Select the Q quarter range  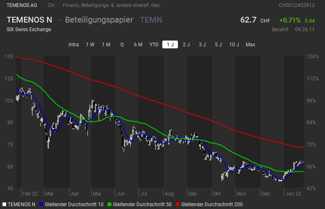[x=122, y=45]
